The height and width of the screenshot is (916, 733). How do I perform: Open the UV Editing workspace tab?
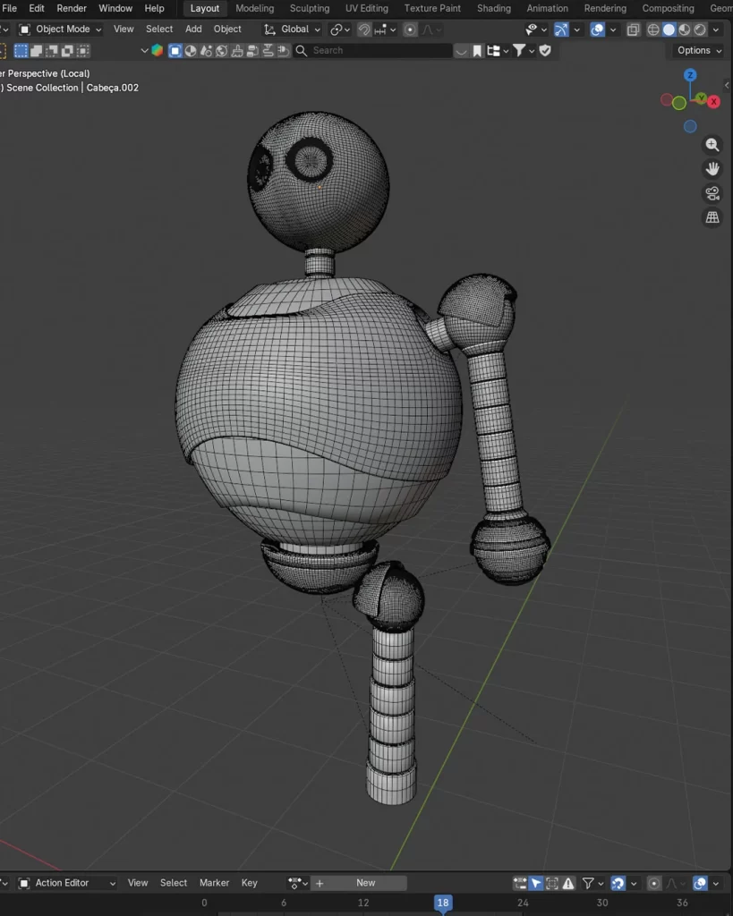[367, 8]
